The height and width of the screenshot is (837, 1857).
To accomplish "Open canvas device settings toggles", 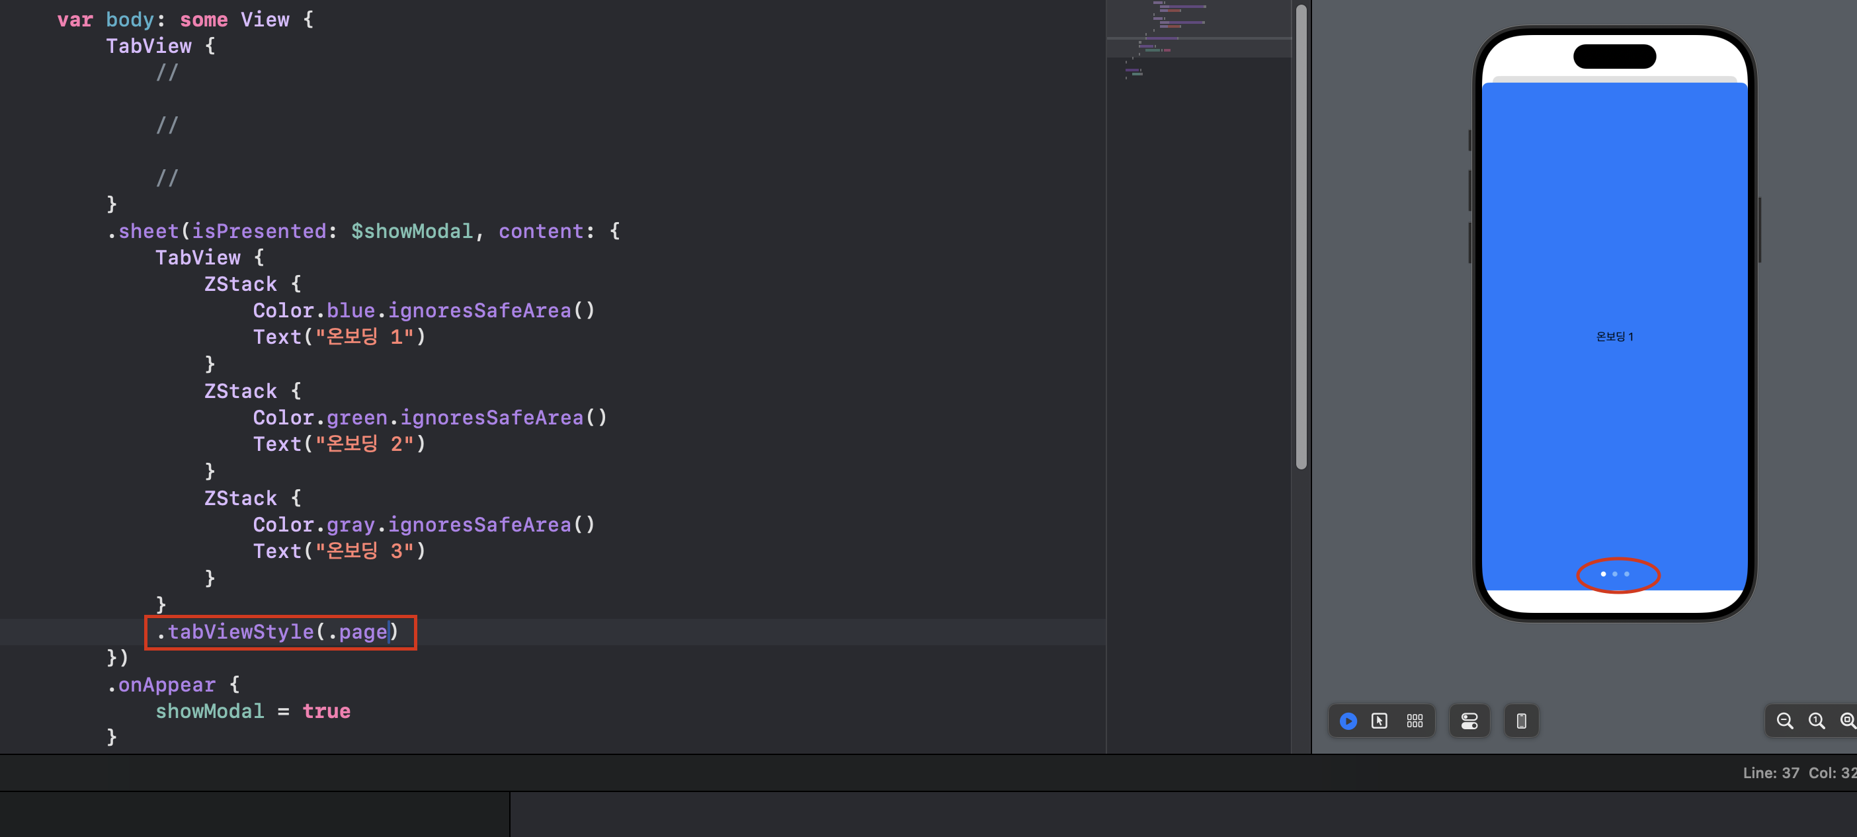I will coord(1469,721).
